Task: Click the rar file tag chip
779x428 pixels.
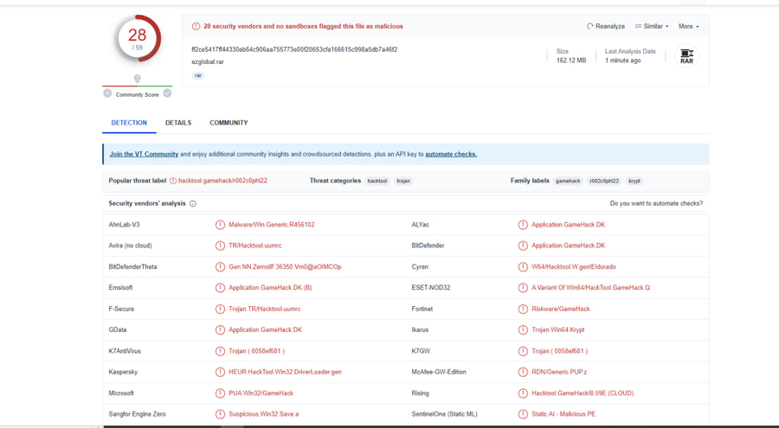Action: click(198, 75)
